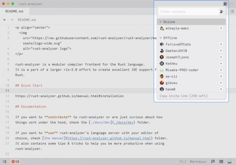Open the feedback chat icon in status bar
The height and width of the screenshot is (165, 236).
point(213,161)
